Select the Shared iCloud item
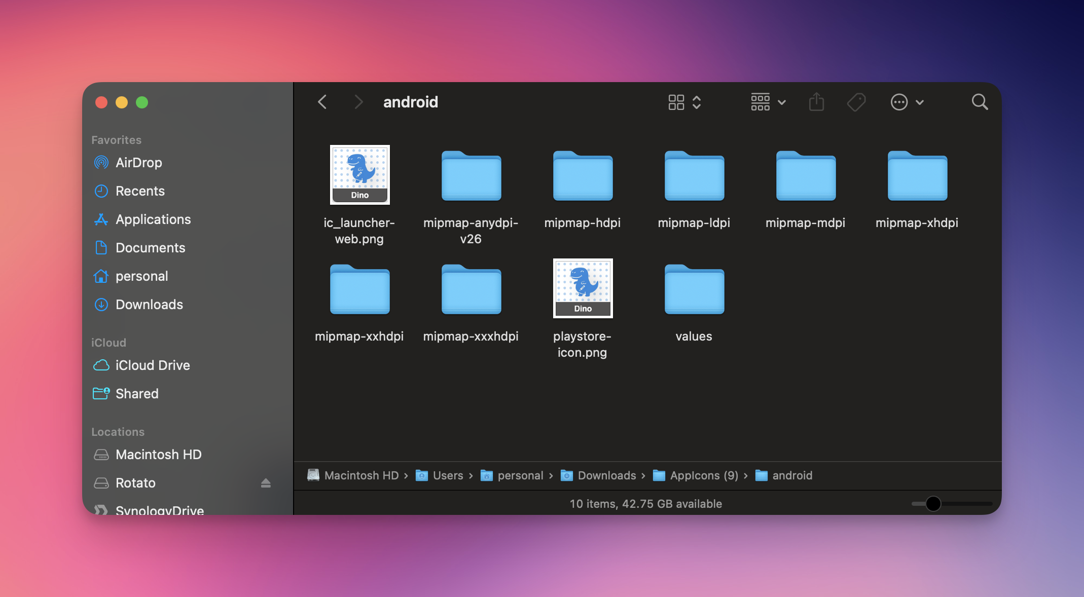Screen dimensions: 1084x597 [137, 394]
